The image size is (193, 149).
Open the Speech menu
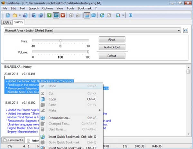(x=33, y=8)
